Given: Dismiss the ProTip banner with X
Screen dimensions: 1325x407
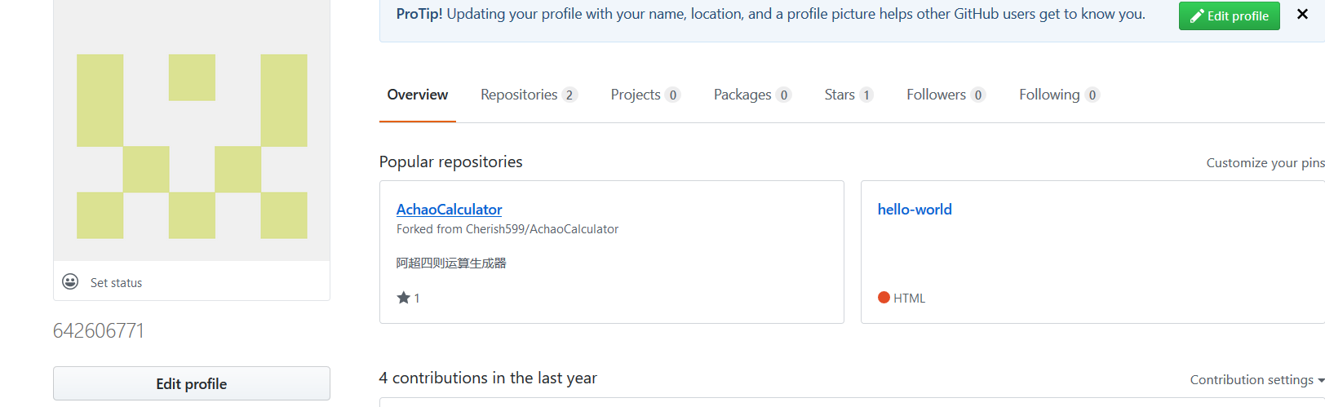Looking at the screenshot, I should point(1302,15).
